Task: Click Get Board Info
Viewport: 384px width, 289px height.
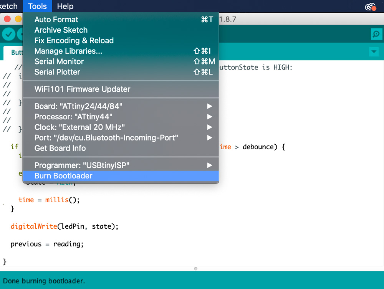Action: coord(121,148)
